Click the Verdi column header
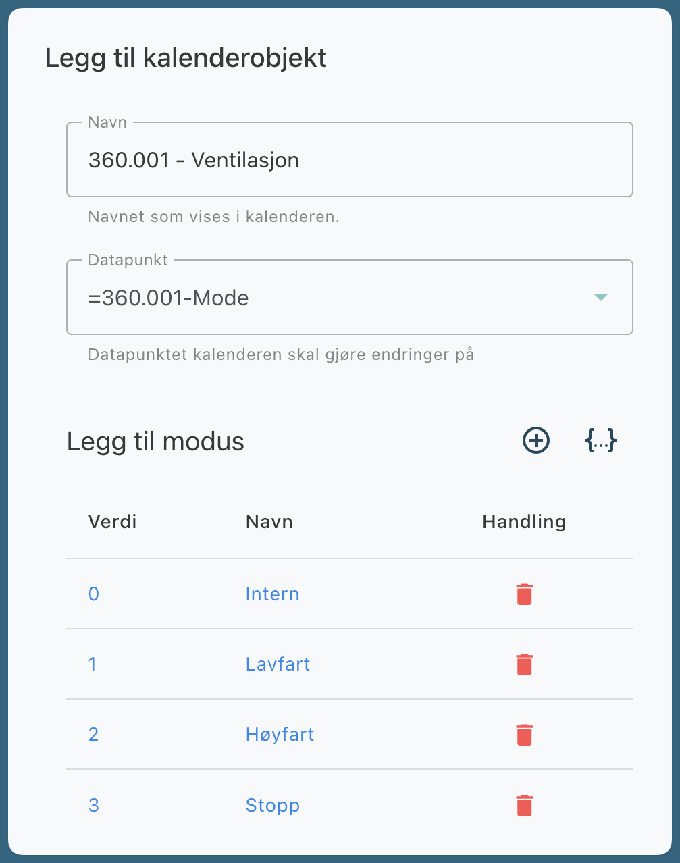This screenshot has height=863, width=680. click(x=112, y=522)
